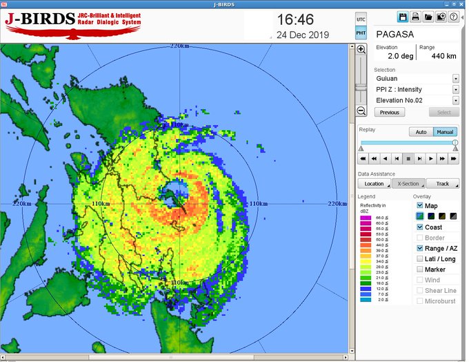Select the blue-green map color scheme
Screen dimensions: 469x362
[420, 216]
